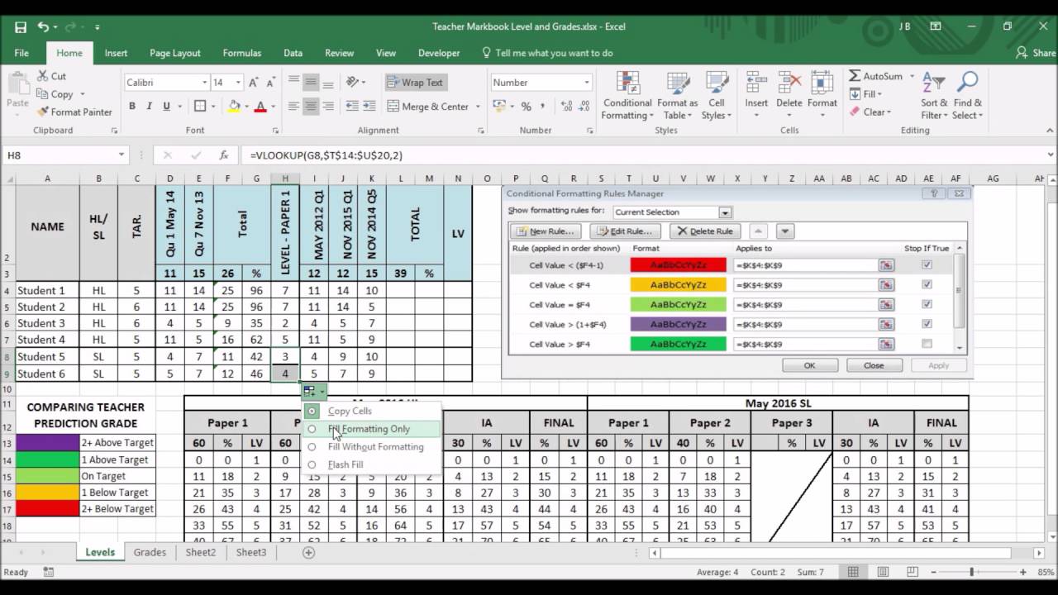The image size is (1058, 595).
Task: Open the Number format dropdown
Action: pos(587,83)
